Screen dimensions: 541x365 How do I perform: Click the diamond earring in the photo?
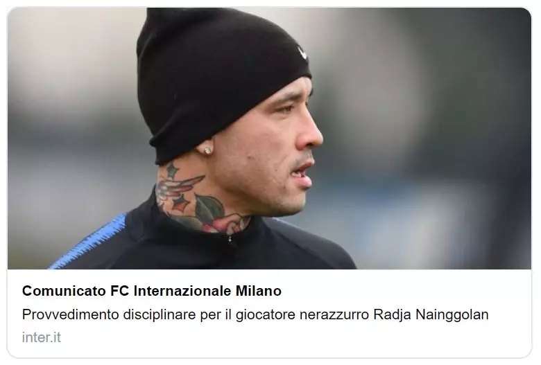pos(207,150)
